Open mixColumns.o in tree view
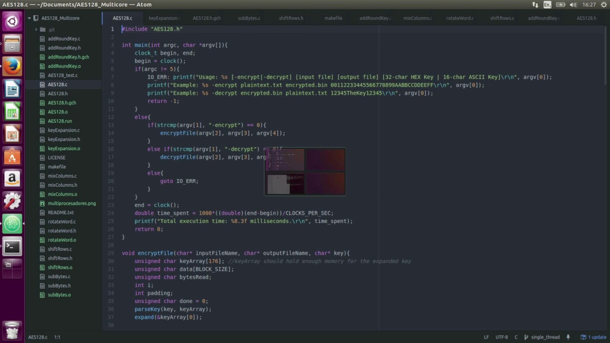 [62, 194]
